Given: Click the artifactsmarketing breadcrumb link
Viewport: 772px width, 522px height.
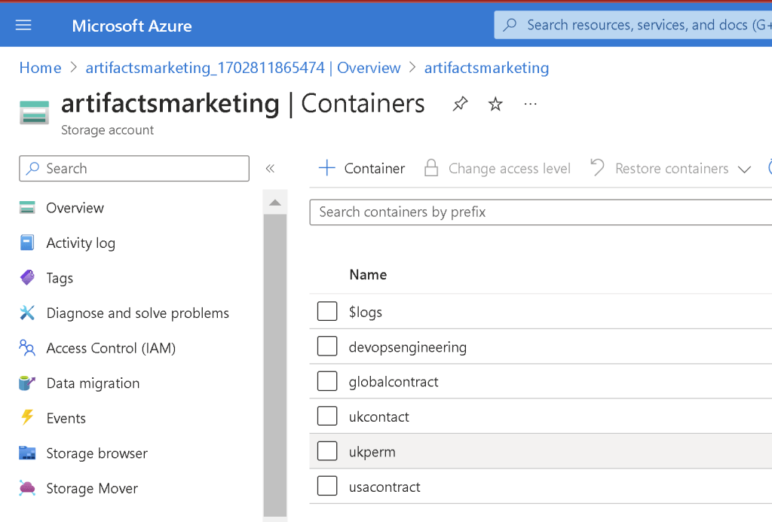Looking at the screenshot, I should coord(486,67).
